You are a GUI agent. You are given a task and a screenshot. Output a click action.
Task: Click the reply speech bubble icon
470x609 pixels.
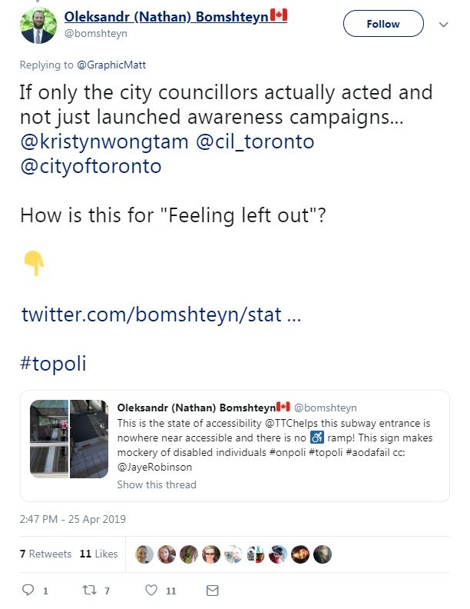[x=28, y=590]
